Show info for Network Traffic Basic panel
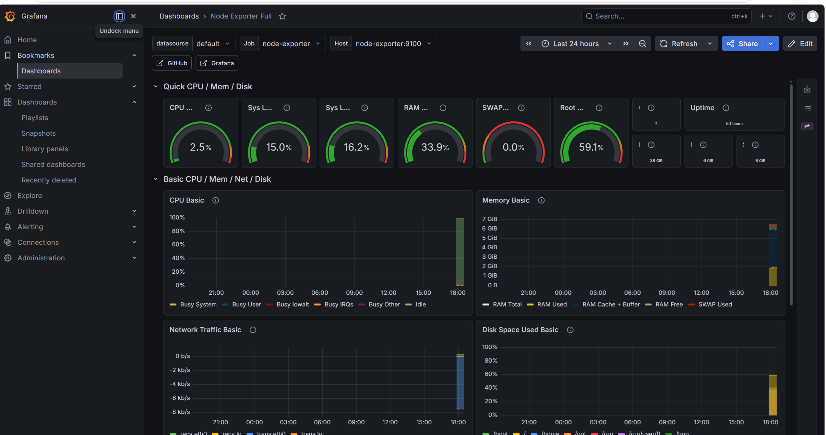The width and height of the screenshot is (826, 435). click(253, 330)
